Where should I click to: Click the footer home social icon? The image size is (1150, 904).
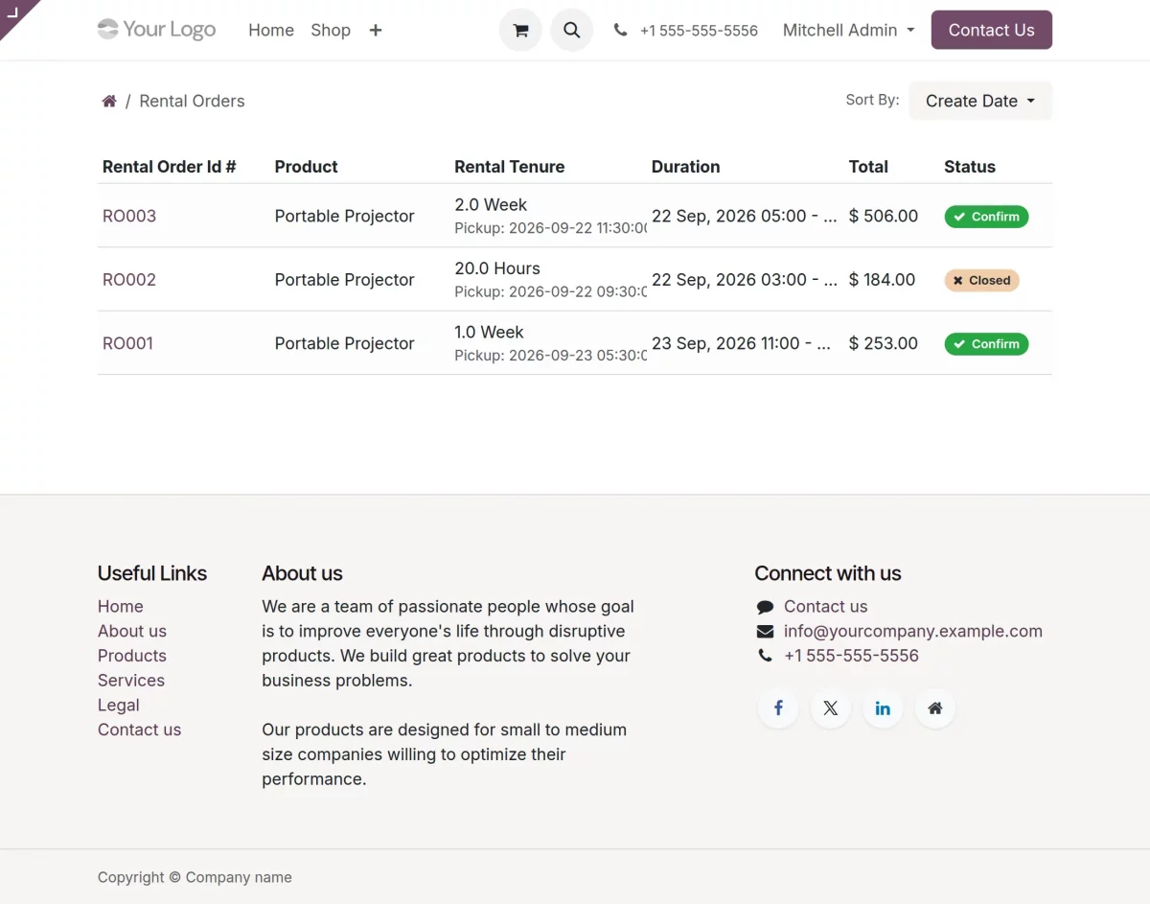[x=934, y=708]
